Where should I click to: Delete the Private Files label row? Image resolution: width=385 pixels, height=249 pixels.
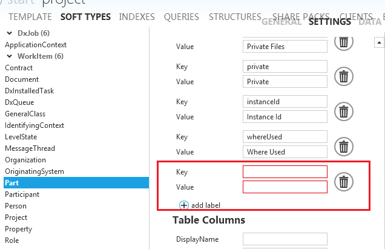[x=343, y=42]
